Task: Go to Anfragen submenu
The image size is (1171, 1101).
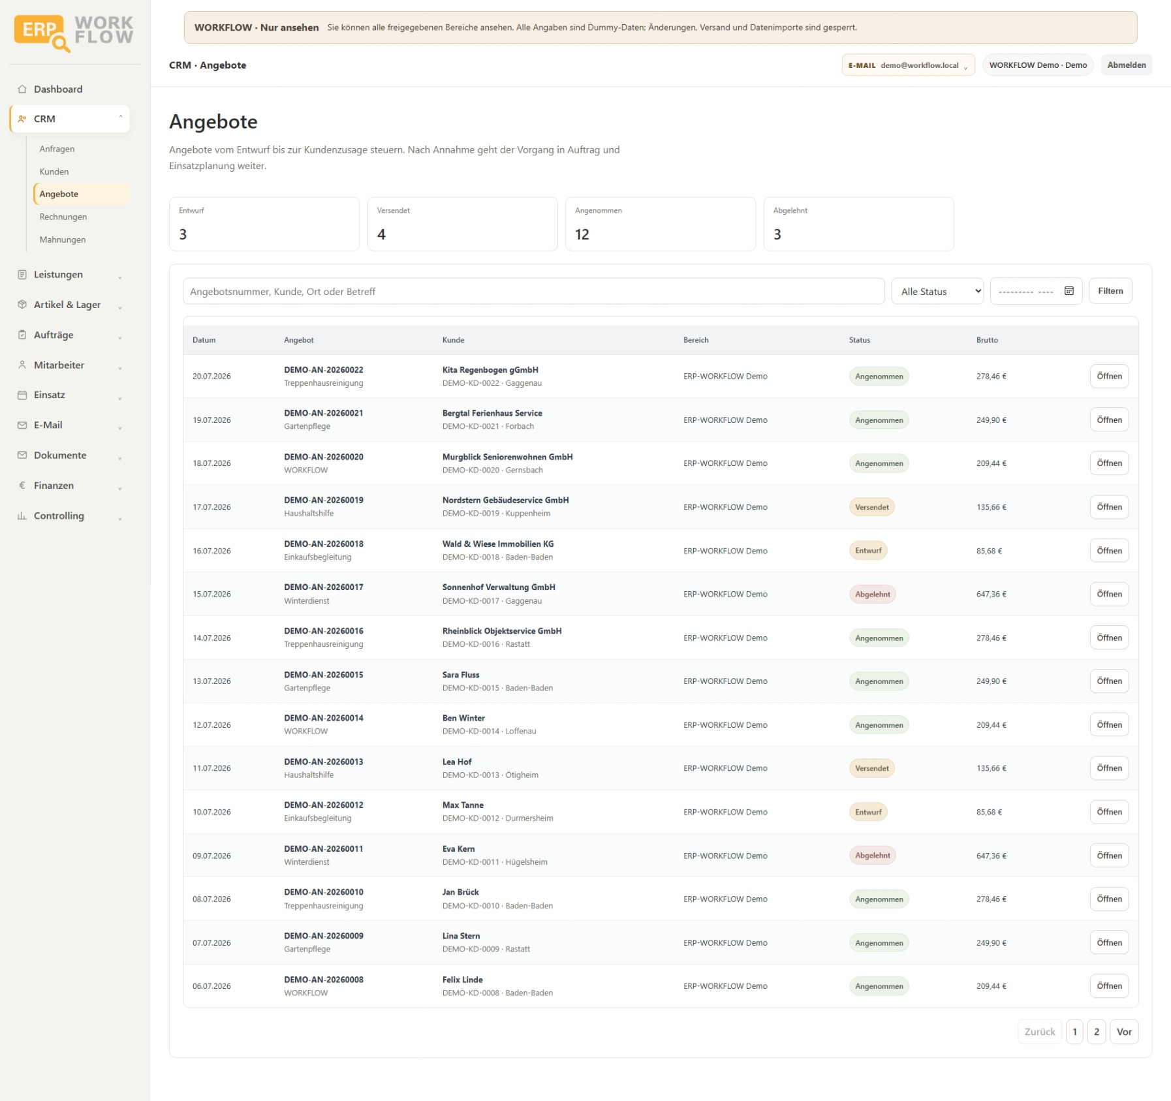Action: tap(57, 149)
